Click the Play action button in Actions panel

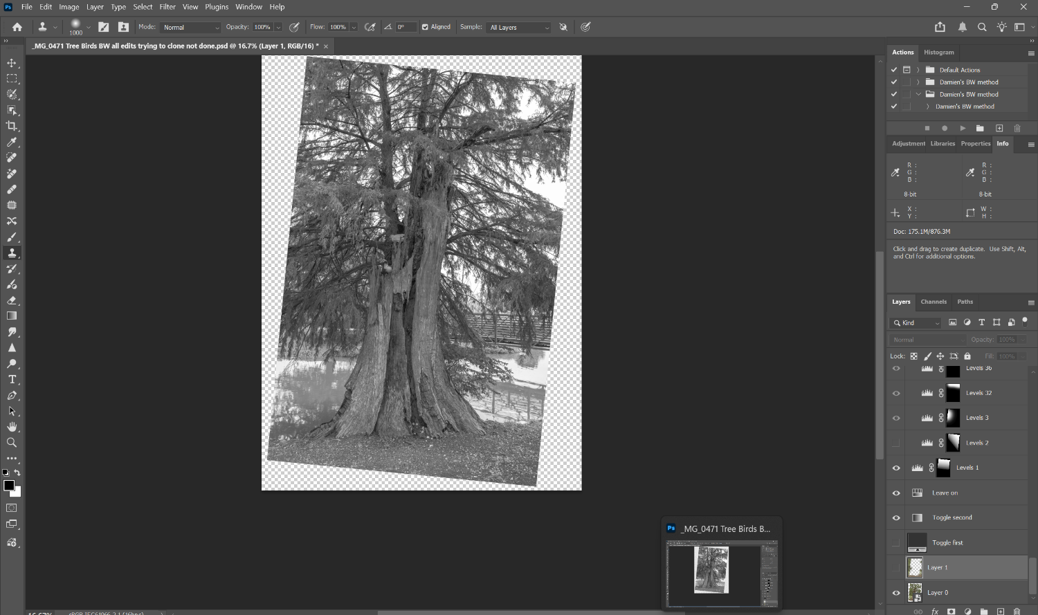click(963, 128)
